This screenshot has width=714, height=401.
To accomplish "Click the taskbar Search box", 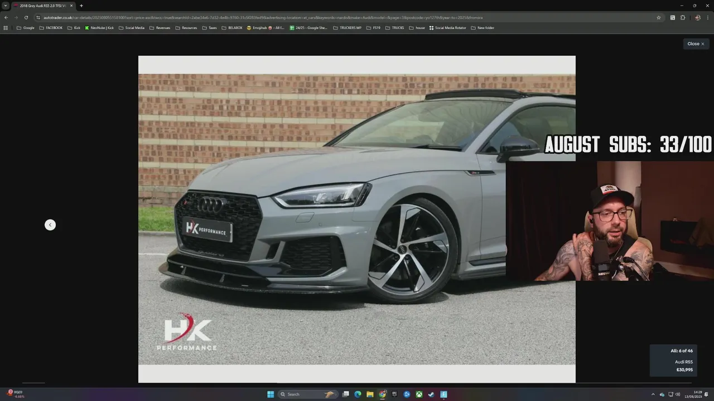I will 307,394.
